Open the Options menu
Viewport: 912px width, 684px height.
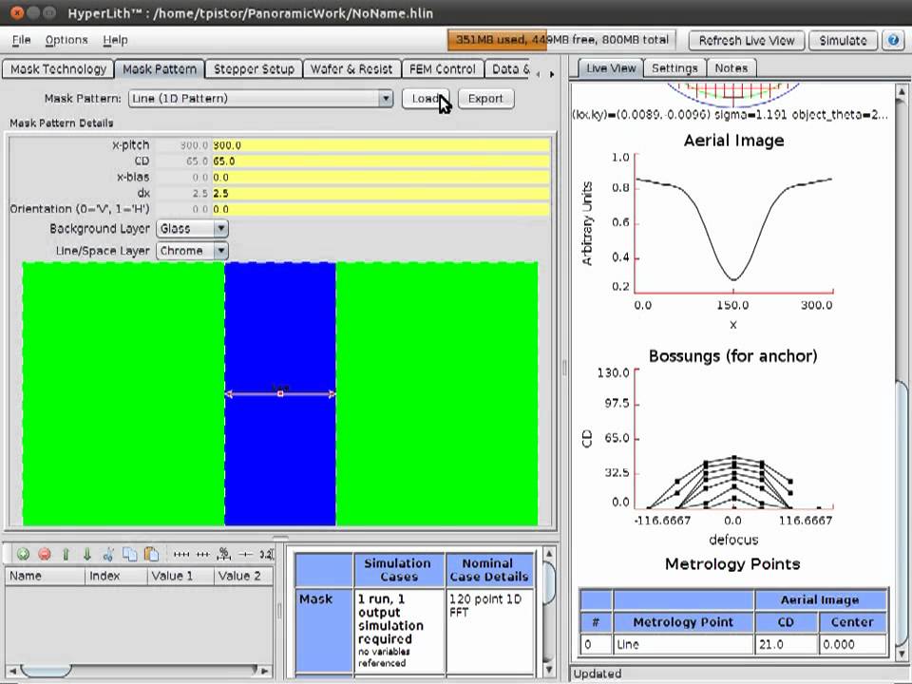click(66, 40)
